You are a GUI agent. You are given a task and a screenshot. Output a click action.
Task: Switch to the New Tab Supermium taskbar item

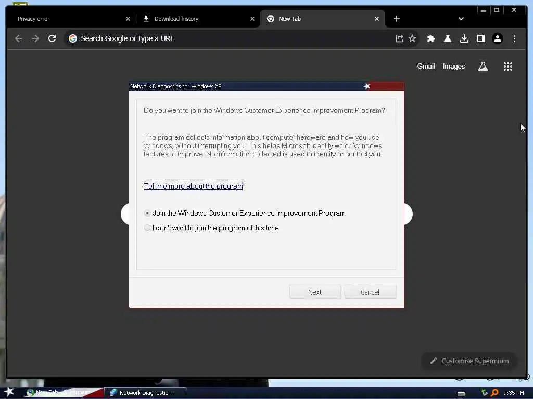63,393
